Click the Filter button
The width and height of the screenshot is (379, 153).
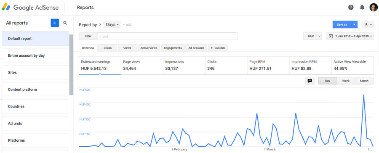tap(88, 36)
